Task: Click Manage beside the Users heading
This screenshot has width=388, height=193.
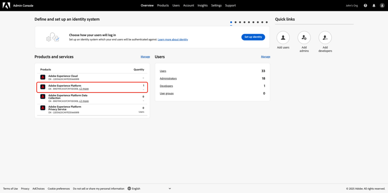Action: 265,57
